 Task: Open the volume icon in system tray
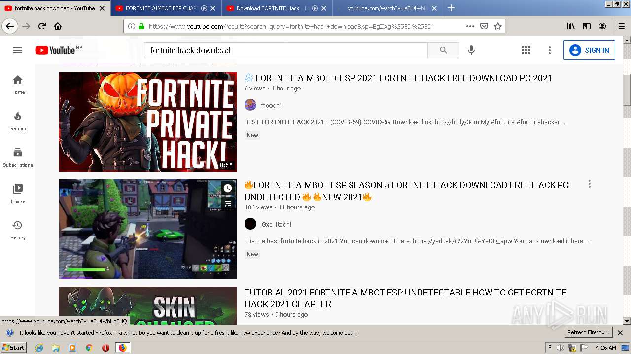pyautogui.click(x=561, y=348)
